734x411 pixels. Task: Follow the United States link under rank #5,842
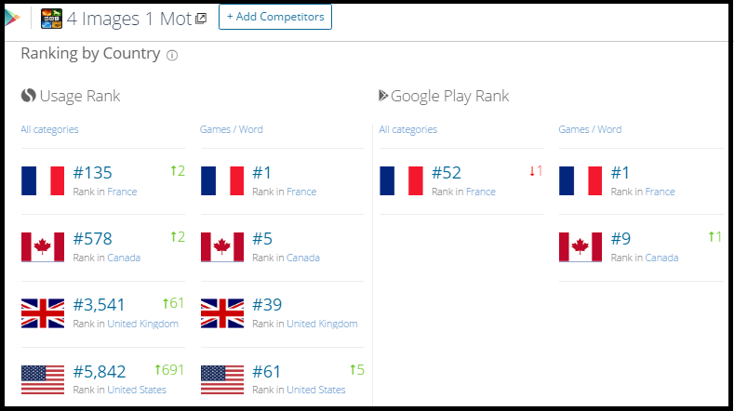click(137, 390)
